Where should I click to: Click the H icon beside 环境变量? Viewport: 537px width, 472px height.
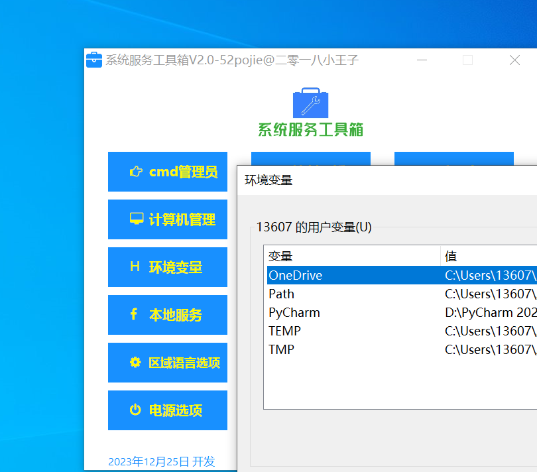(135, 267)
